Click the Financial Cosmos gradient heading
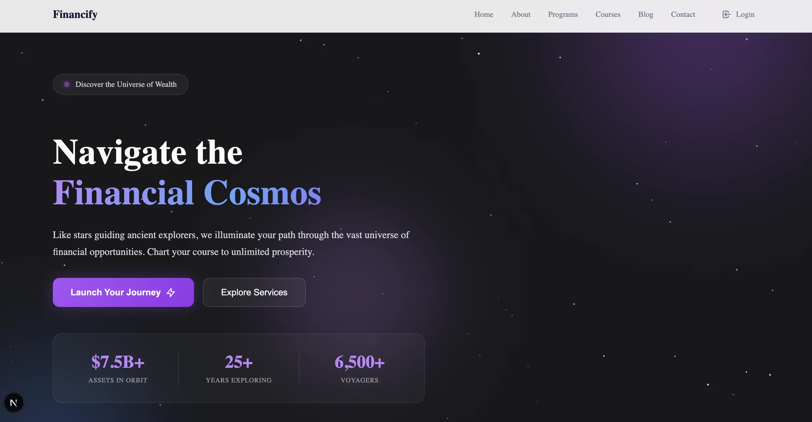Viewport: 812px width, 422px height. click(187, 192)
